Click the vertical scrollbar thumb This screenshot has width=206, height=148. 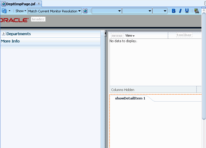coord(204,66)
